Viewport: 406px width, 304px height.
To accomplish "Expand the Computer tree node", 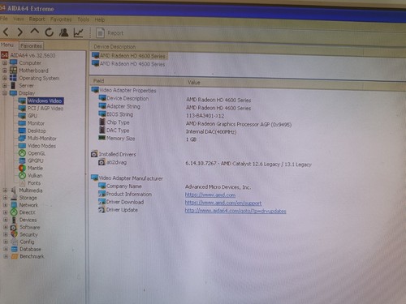I will pos(5,62).
